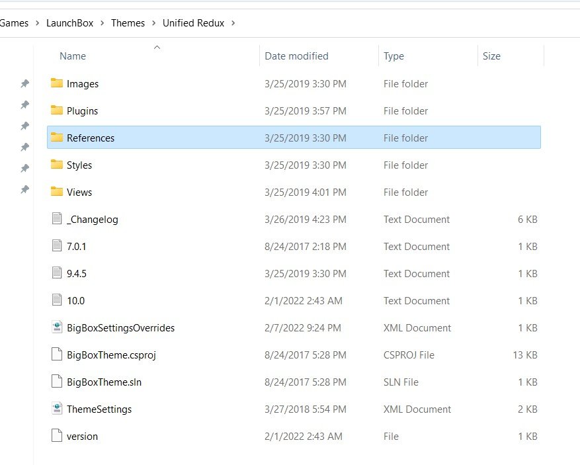Navigate to LaunchBox in breadcrumb path
Image resolution: width=580 pixels, height=465 pixels.
pyautogui.click(x=70, y=23)
